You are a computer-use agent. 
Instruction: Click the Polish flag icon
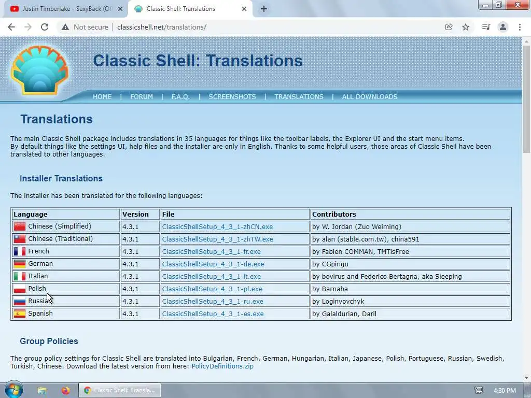[x=20, y=289]
